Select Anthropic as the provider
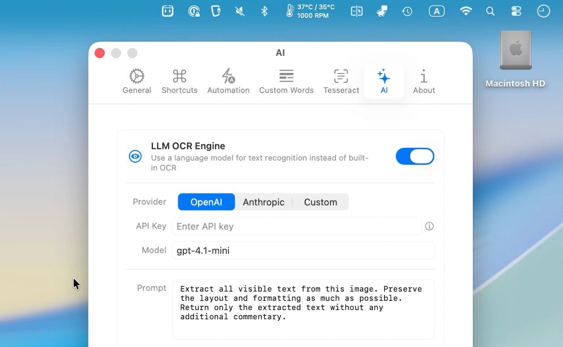This screenshot has height=347, width=563. pyautogui.click(x=264, y=202)
